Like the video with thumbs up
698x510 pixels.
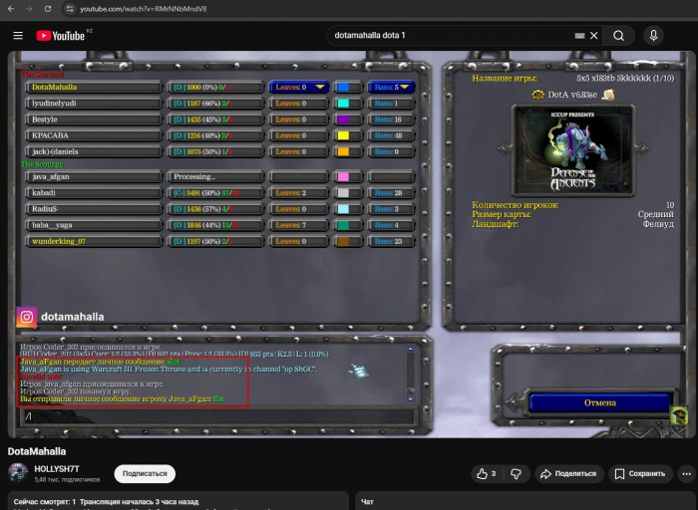click(x=487, y=474)
